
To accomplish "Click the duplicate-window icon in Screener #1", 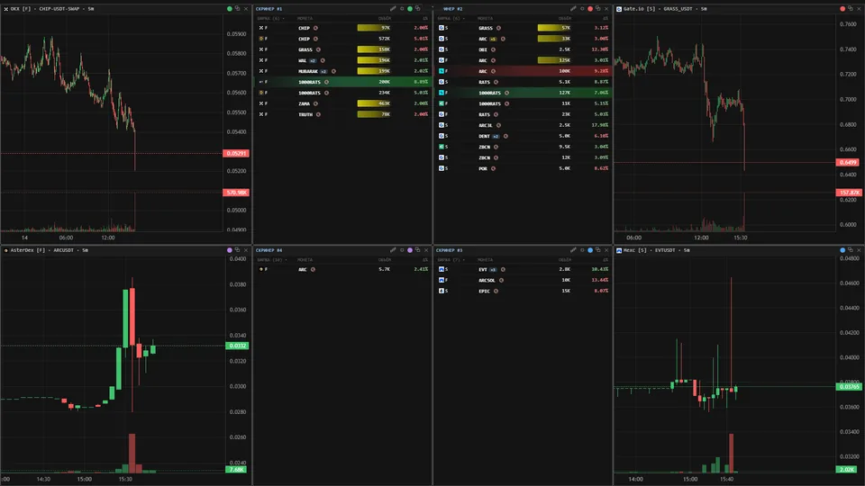I will 417,9.
